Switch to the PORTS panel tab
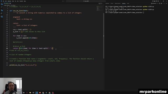The height and width of the screenshot is (94, 168). pos(128,3)
